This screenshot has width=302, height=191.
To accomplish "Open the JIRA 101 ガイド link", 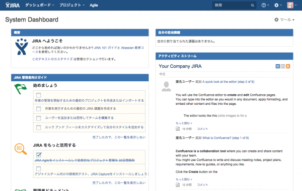I will [x=105, y=48].
